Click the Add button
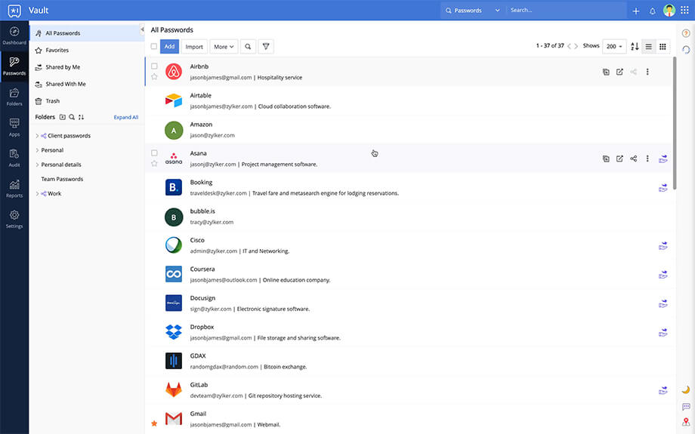The height and width of the screenshot is (434, 695). (169, 47)
